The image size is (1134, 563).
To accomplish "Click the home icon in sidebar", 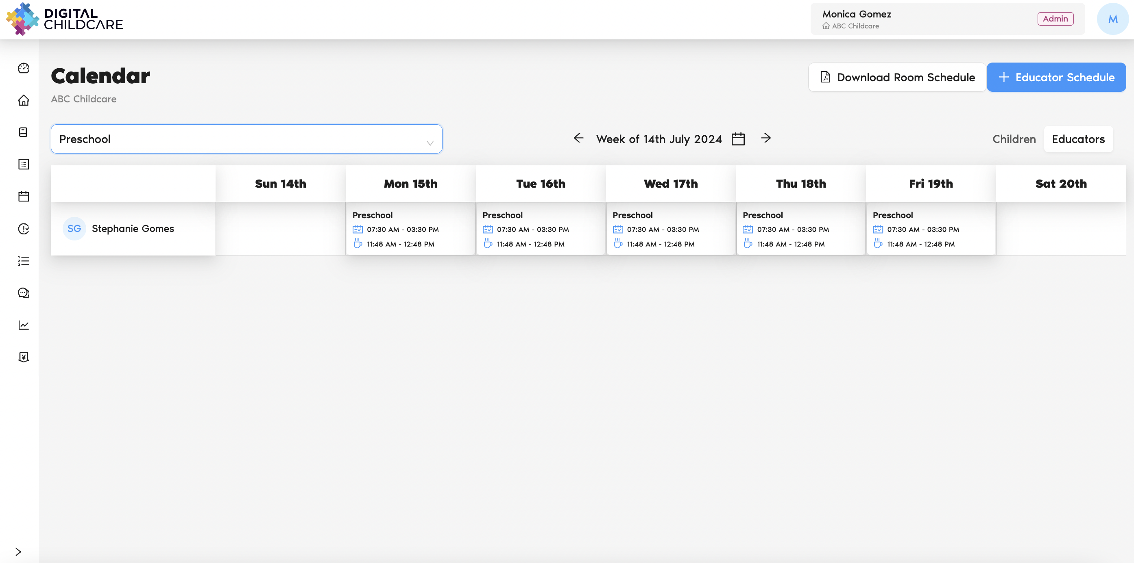I will [24, 100].
